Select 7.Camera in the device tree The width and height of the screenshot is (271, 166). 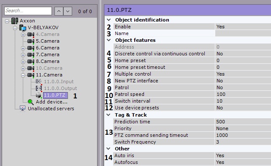coord(48,54)
